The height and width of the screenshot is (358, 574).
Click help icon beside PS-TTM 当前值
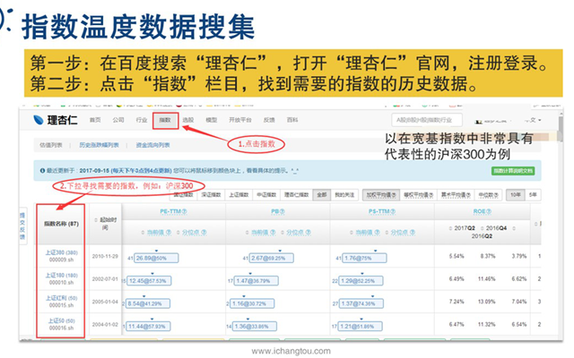pyautogui.click(x=378, y=233)
